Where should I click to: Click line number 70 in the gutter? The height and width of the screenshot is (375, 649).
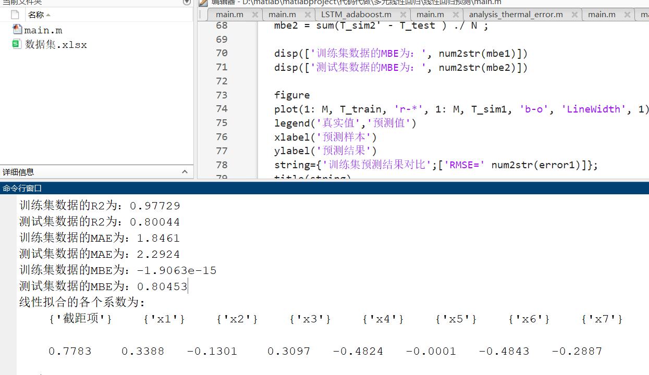click(x=222, y=53)
